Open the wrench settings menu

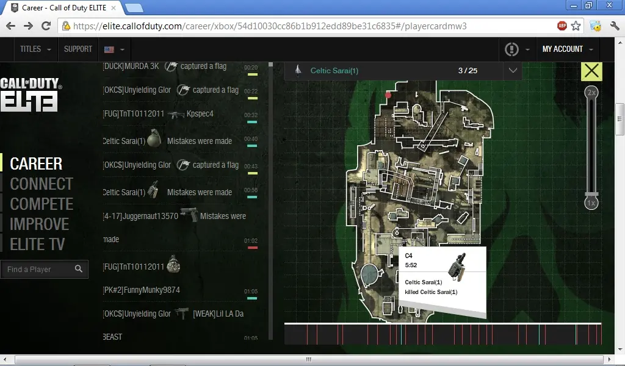[x=614, y=26]
